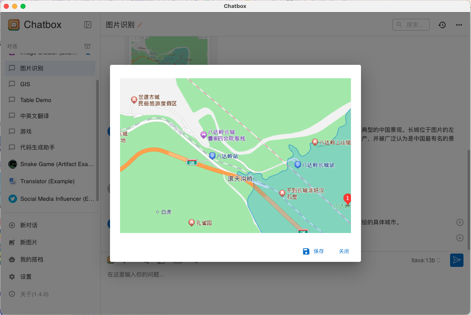
Task: Click the map thumbnail in chat
Action: click(169, 51)
